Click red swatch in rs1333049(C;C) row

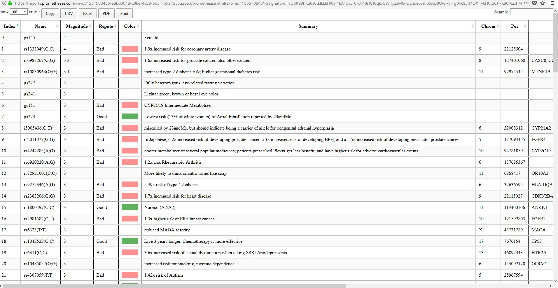[130, 49]
